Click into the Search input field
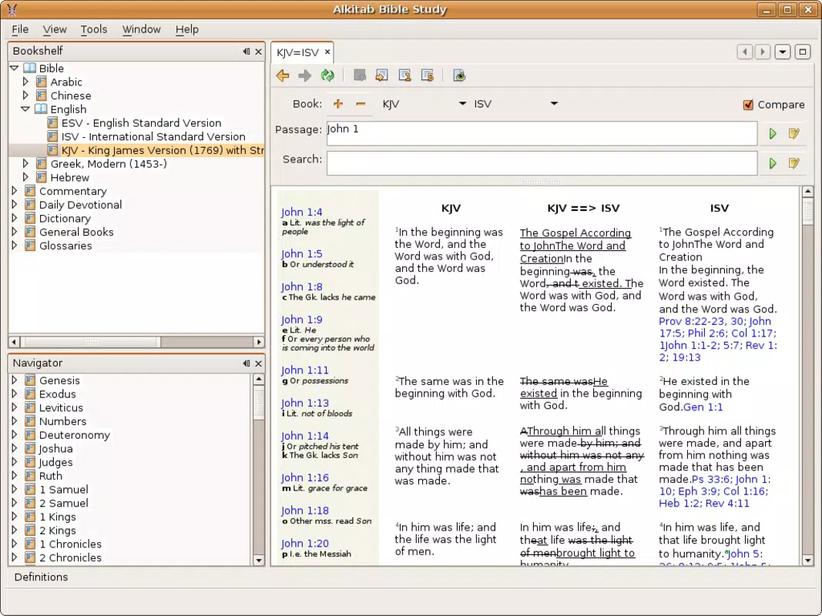 point(542,163)
